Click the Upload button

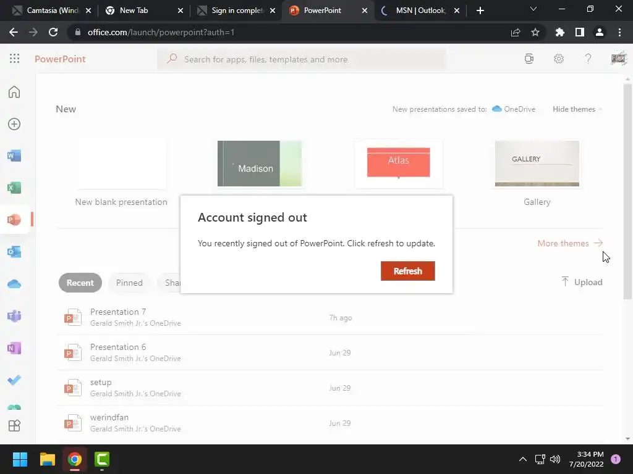tap(582, 282)
